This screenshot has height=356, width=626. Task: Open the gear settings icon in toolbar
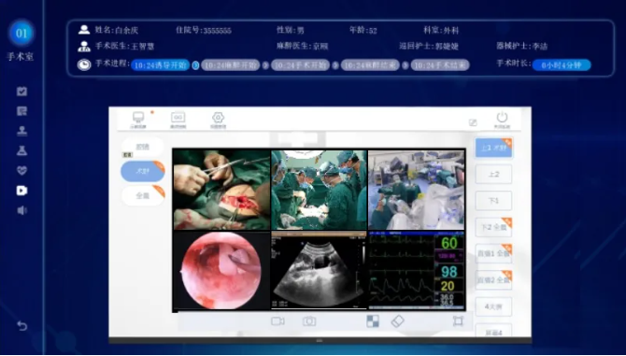(218, 118)
